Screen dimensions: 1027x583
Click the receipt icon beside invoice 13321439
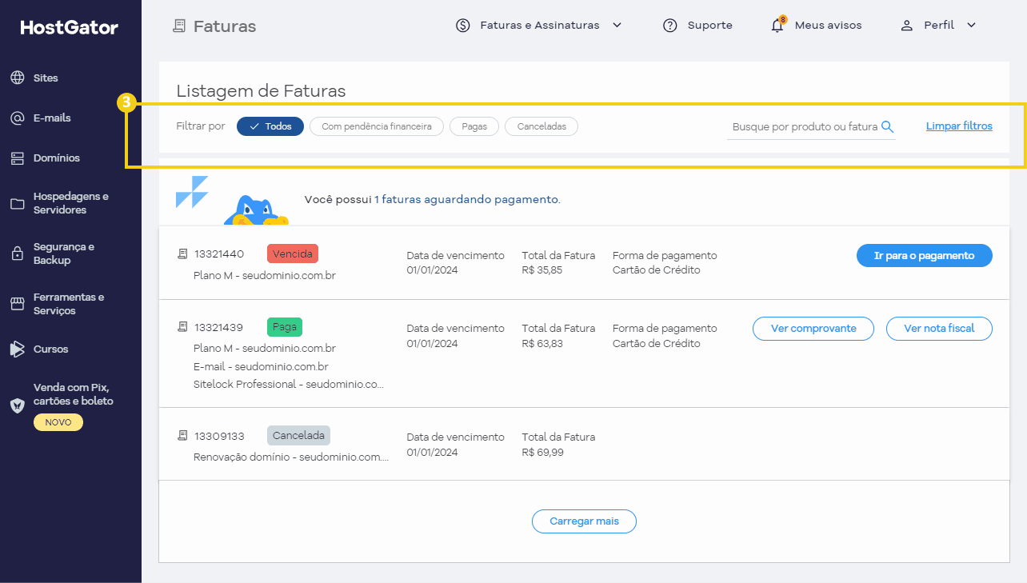tap(182, 327)
